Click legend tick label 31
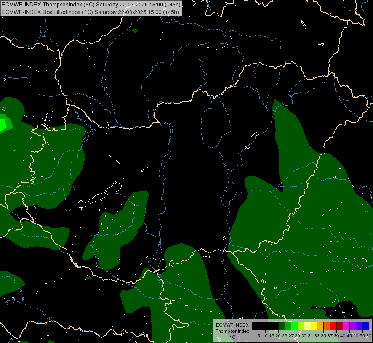373x343 pixels. 311,336
